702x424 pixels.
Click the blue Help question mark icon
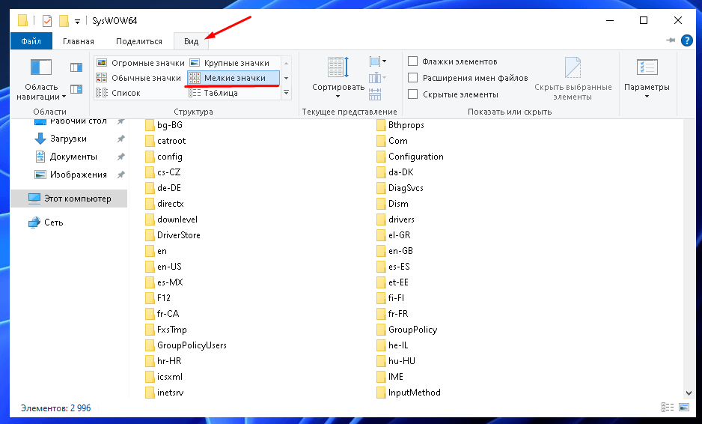tap(686, 40)
